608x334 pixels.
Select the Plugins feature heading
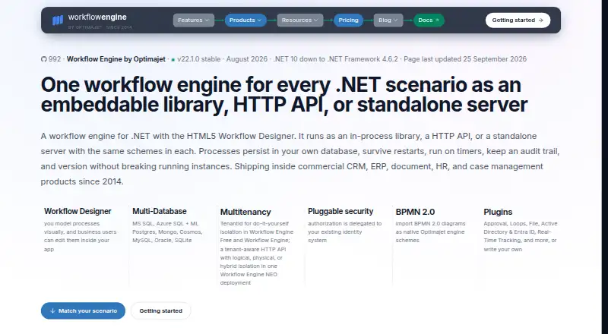coord(498,212)
